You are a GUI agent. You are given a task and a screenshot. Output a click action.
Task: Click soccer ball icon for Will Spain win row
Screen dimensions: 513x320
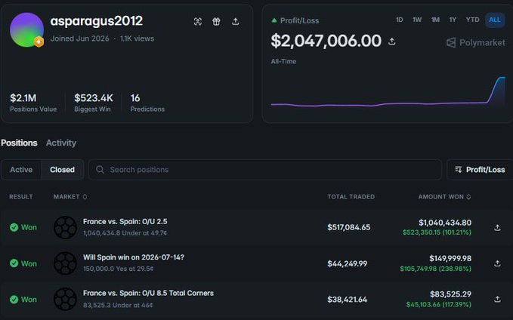(65, 263)
